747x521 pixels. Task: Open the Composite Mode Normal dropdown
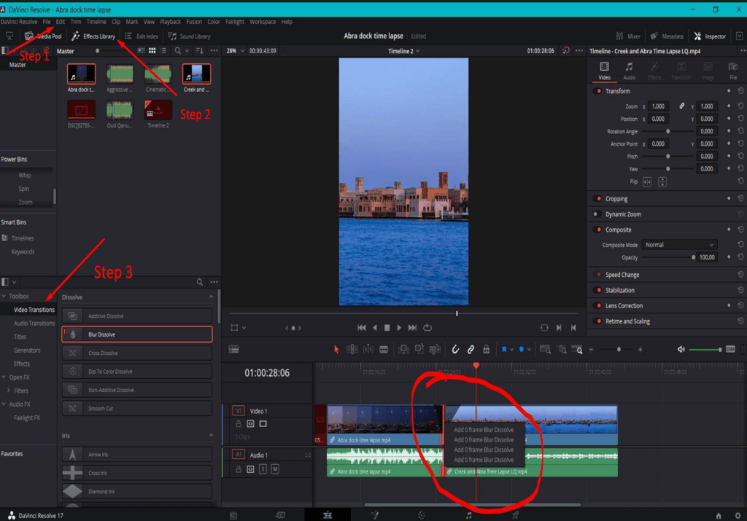[679, 245]
